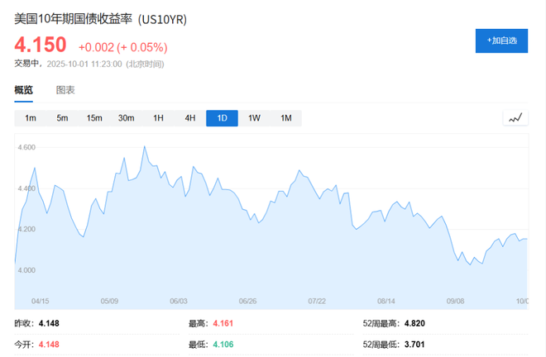Image resolution: width=546 pixels, height=357 pixels.
Task: Switch to the 1M monthly period
Action: 286,118
